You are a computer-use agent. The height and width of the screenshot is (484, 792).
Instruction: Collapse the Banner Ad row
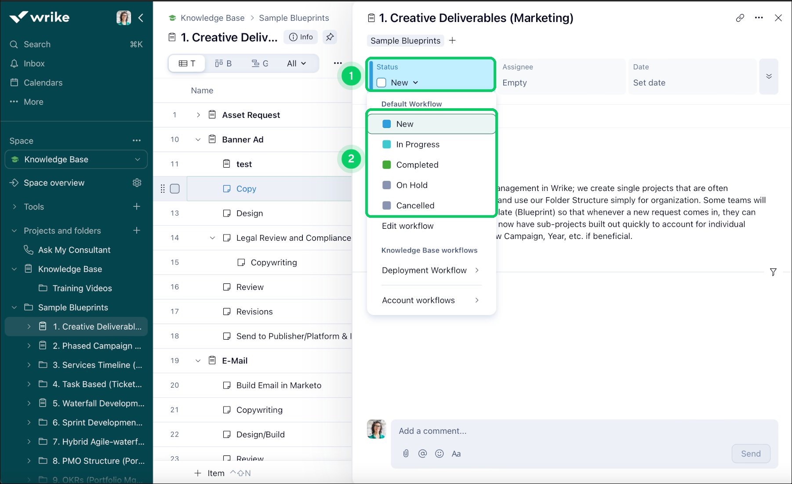point(198,139)
